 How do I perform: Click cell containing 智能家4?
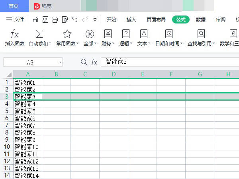coord(27,104)
